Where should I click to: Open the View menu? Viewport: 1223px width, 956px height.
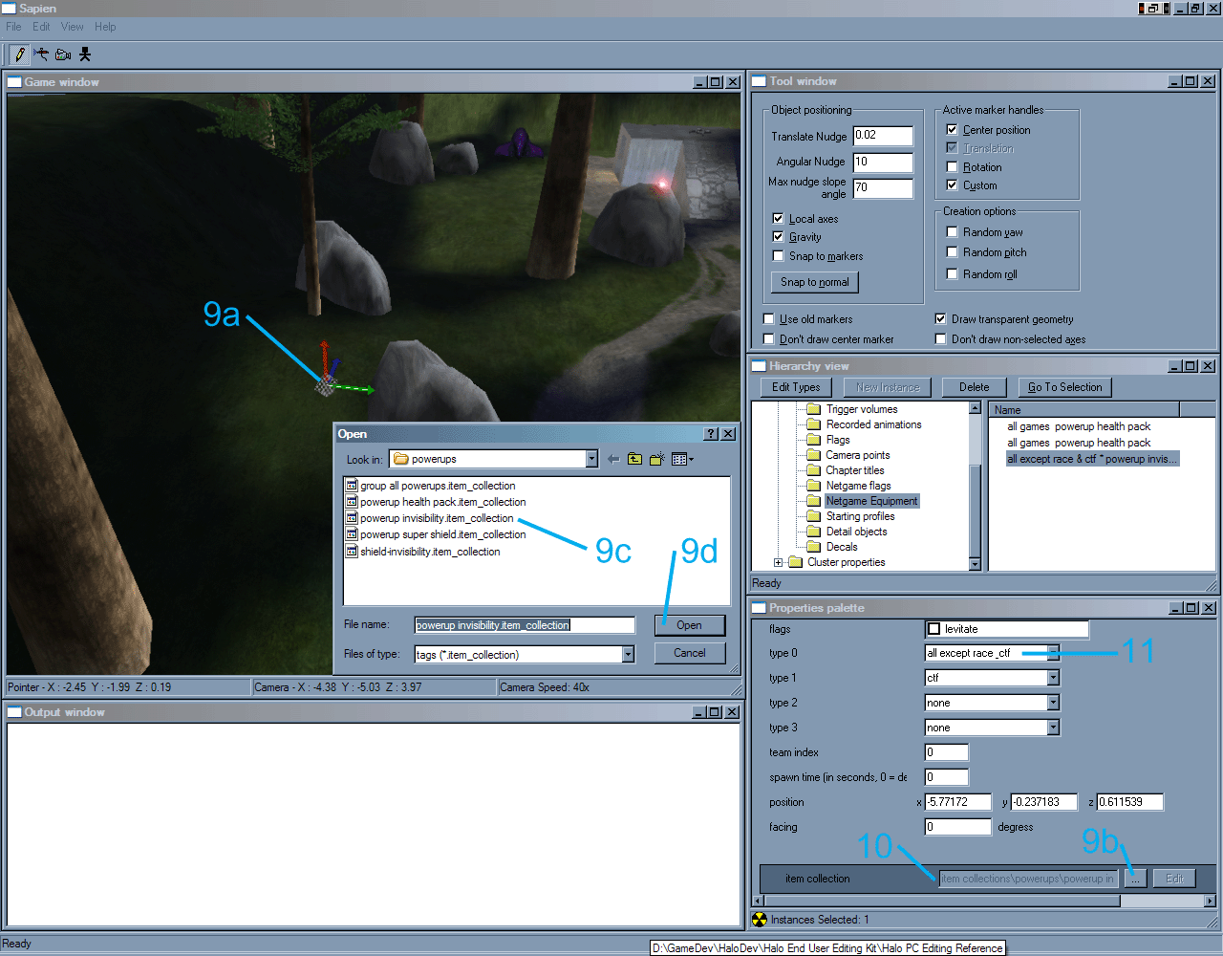coord(73,27)
